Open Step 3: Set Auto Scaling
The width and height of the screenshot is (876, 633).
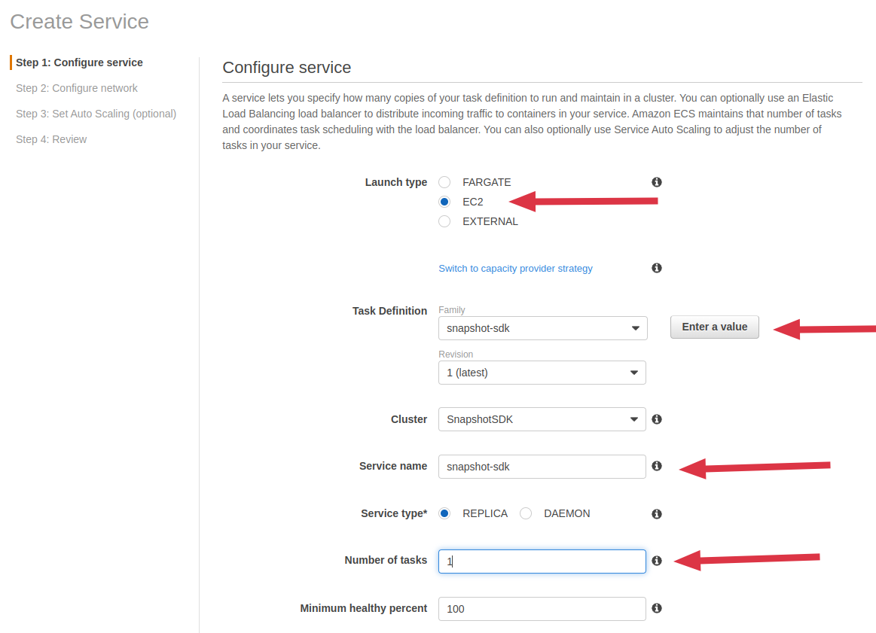[96, 114]
